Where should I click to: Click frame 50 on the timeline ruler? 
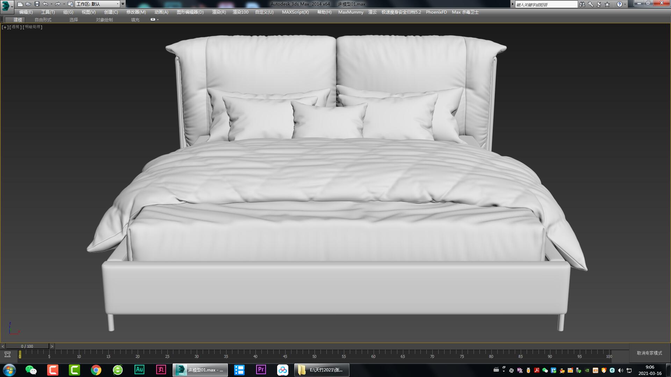314,356
